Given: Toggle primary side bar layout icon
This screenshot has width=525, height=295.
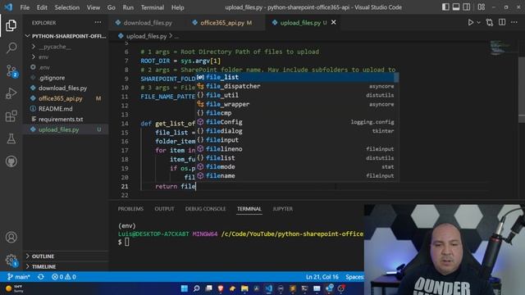Looking at the screenshot, I should point(445,7).
